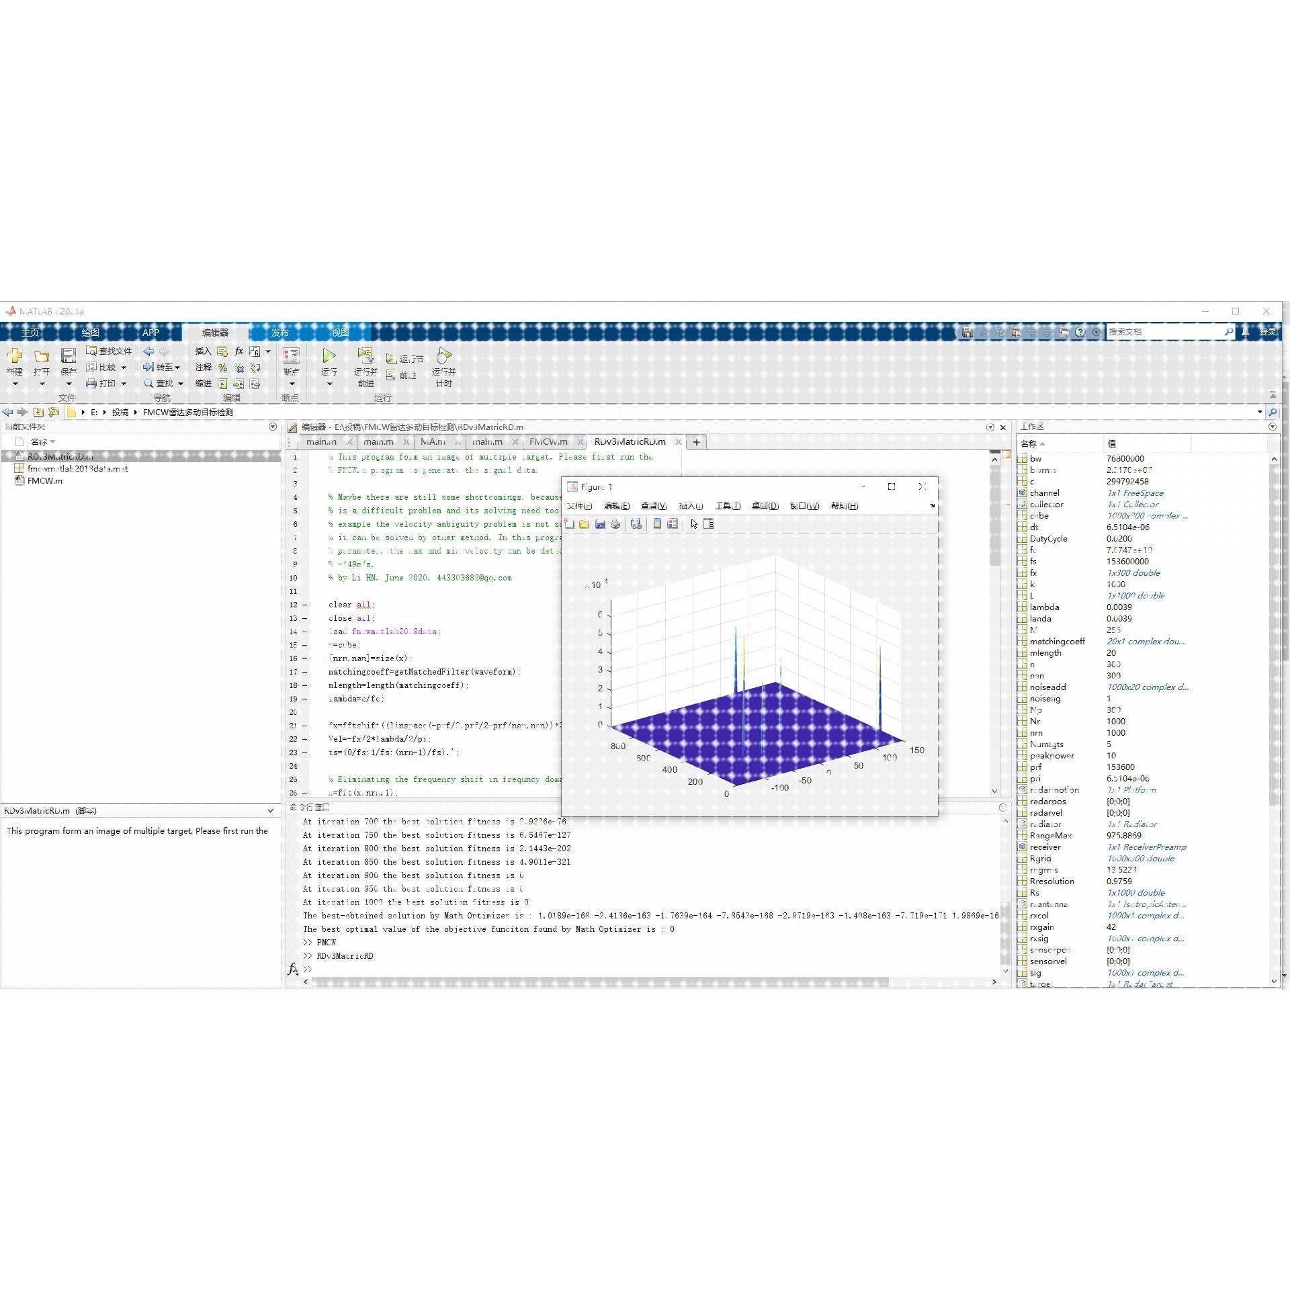
Task: Open the Breakpoints (断点) toggle menu
Action: pos(292,384)
